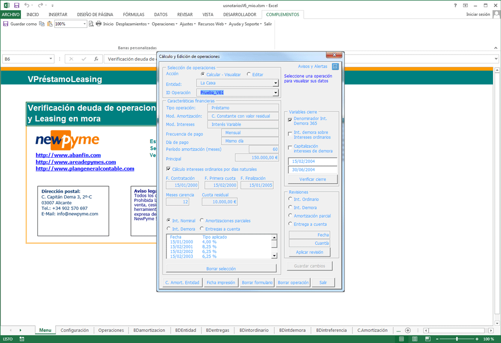Image resolution: width=501 pixels, height=343 pixels.
Task: Open the Operaciones dropdown menu
Action: tap(164, 24)
